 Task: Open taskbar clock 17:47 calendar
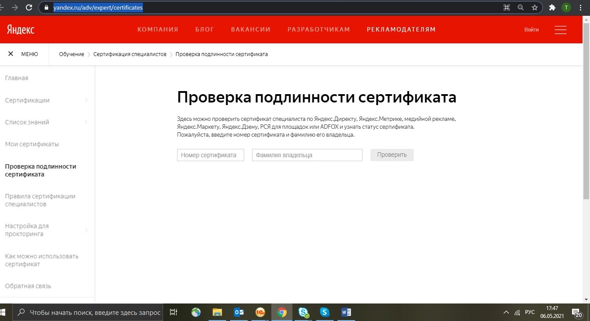[552, 312]
